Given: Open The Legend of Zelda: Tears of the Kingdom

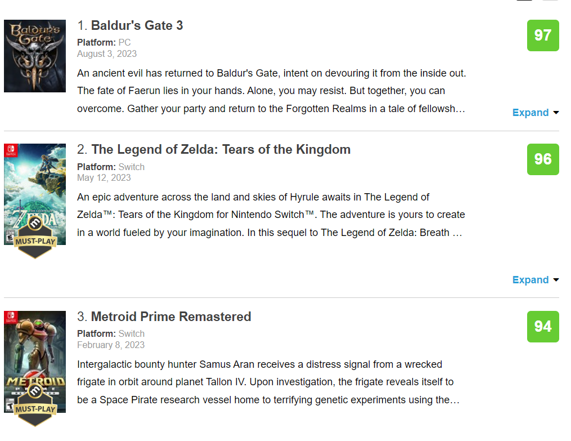Looking at the screenshot, I should coord(221,150).
